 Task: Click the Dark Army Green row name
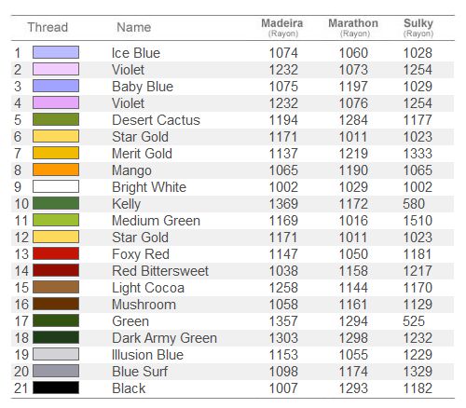coord(164,338)
